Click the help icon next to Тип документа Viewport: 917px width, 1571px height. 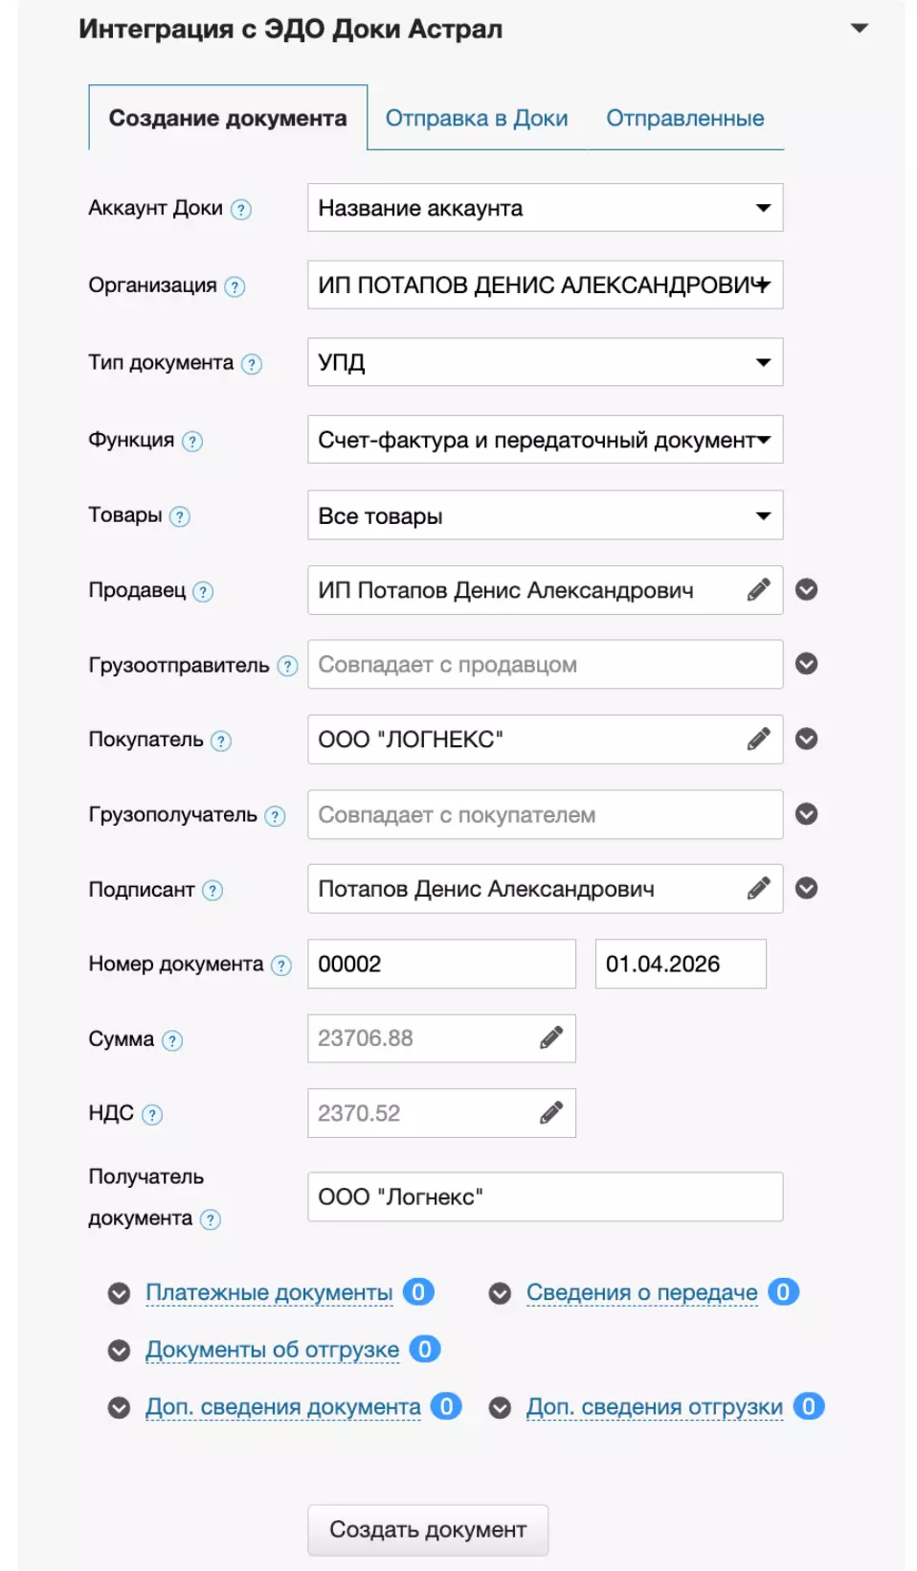click(252, 364)
